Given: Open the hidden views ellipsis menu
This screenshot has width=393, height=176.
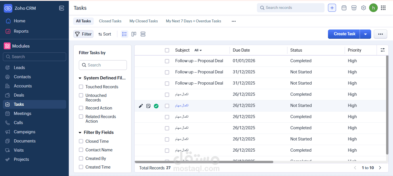Looking at the screenshot, I should [234, 21].
